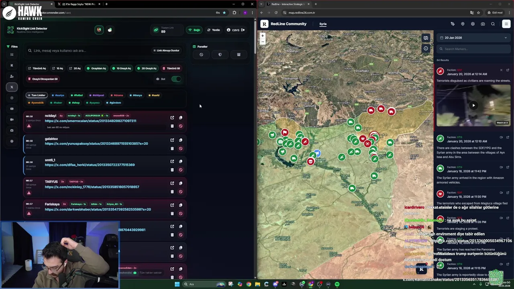Zoom out the RedLine map
The image size is (514, 289).
point(263,41)
